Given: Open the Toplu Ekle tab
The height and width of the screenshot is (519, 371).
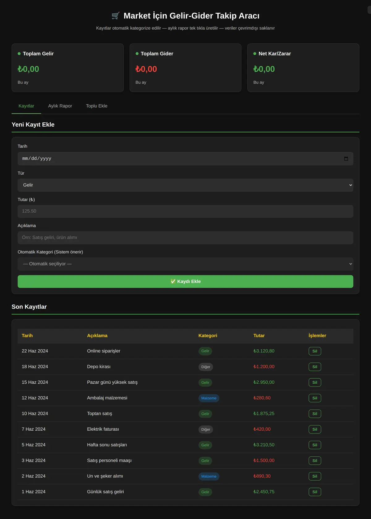Looking at the screenshot, I should point(97,106).
